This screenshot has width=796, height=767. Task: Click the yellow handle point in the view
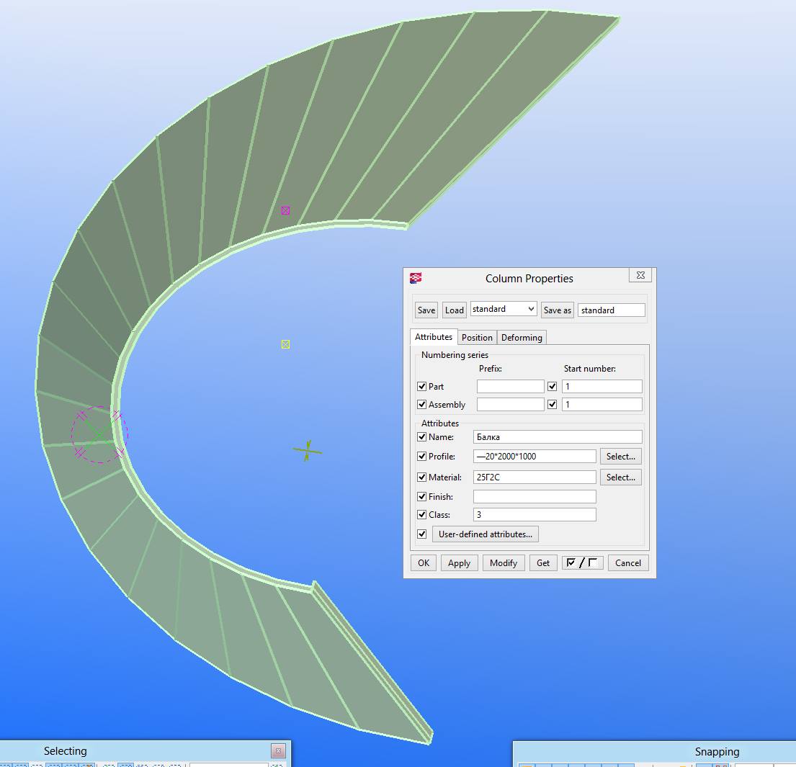click(285, 344)
